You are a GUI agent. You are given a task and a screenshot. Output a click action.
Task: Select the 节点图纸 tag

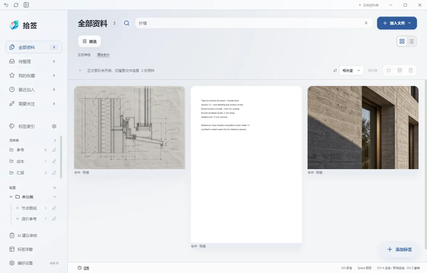[29, 208]
